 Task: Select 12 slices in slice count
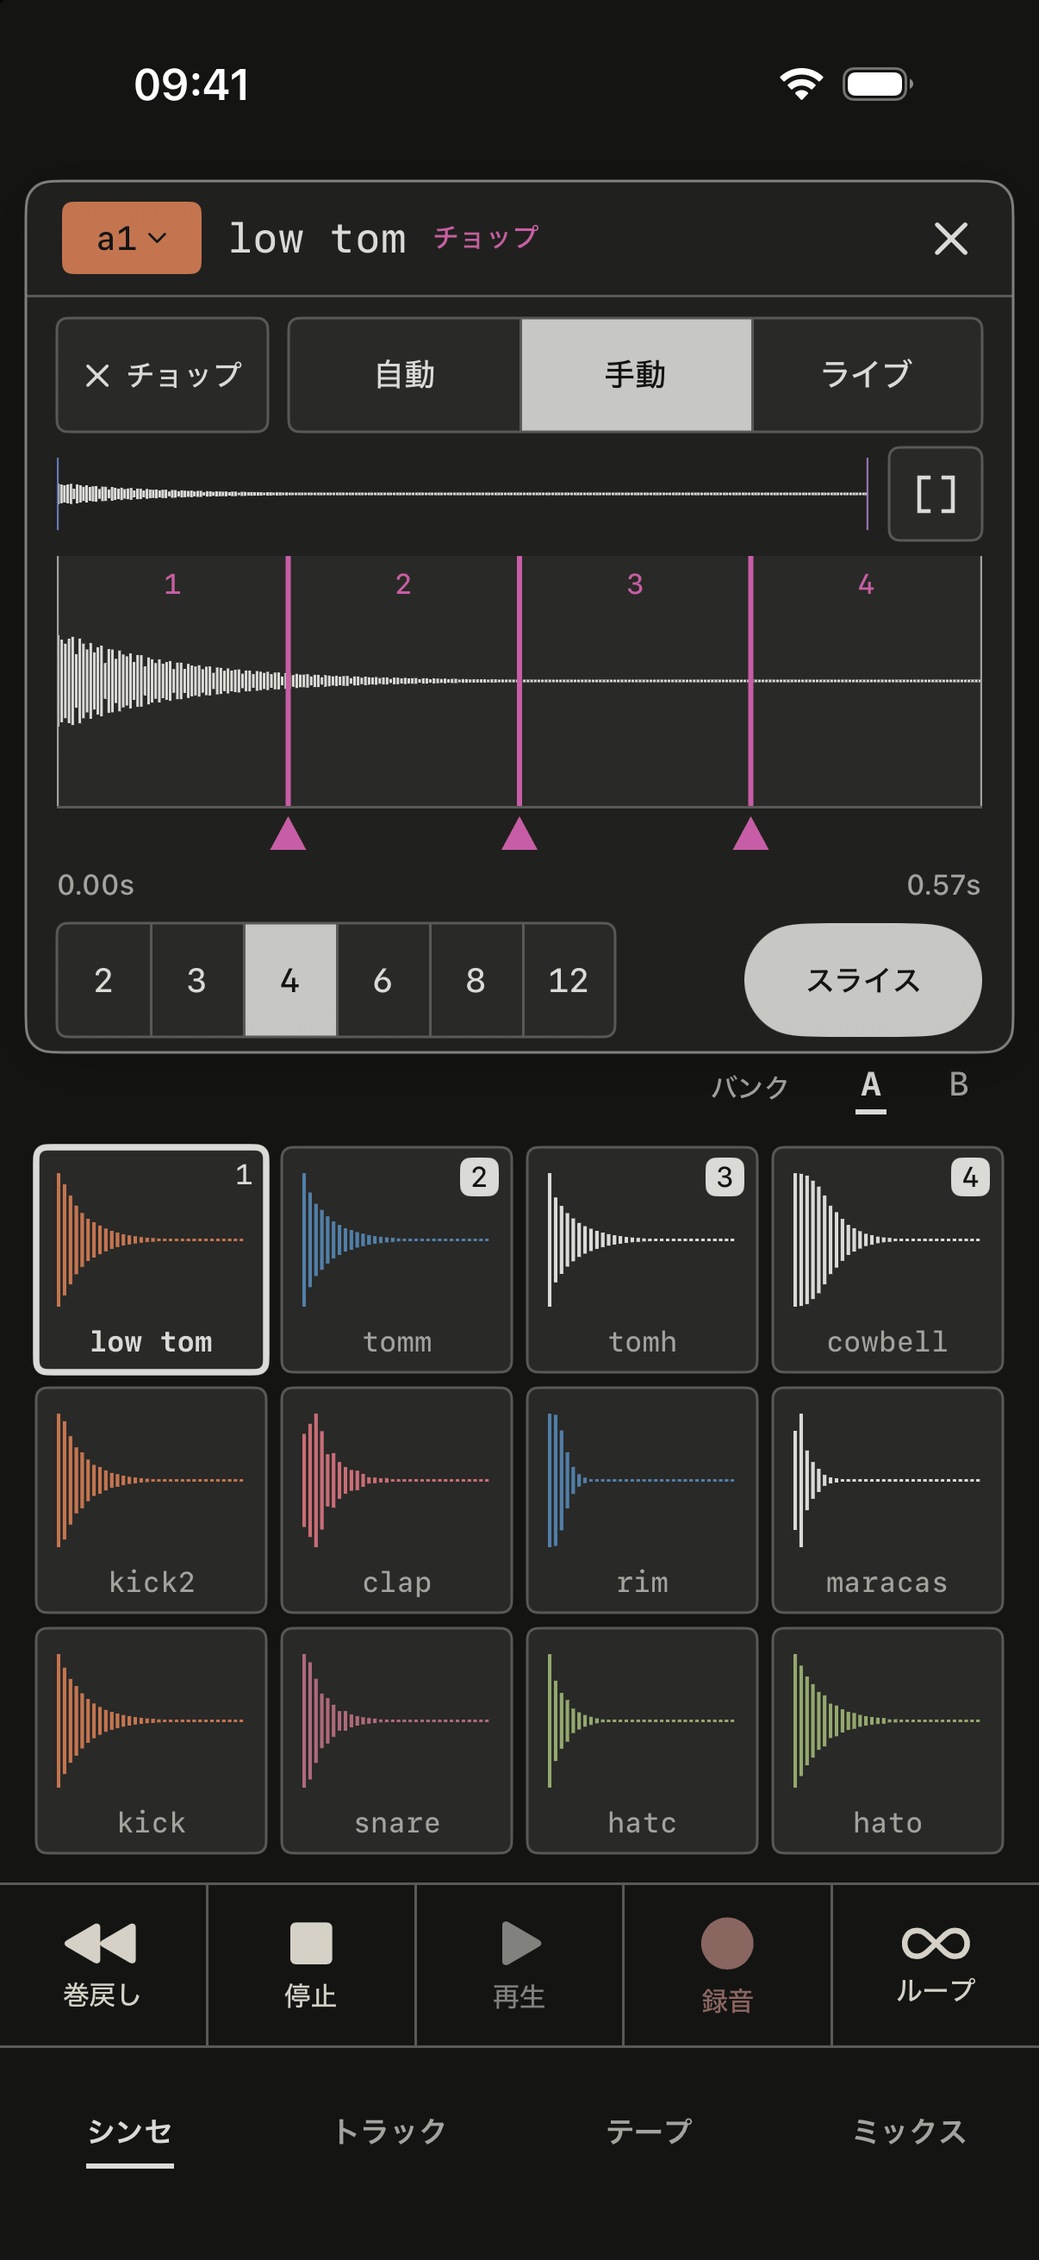[x=568, y=980]
